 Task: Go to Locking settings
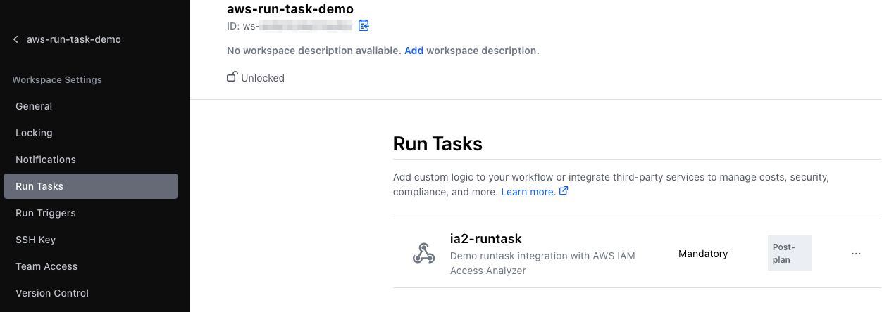[91, 133]
